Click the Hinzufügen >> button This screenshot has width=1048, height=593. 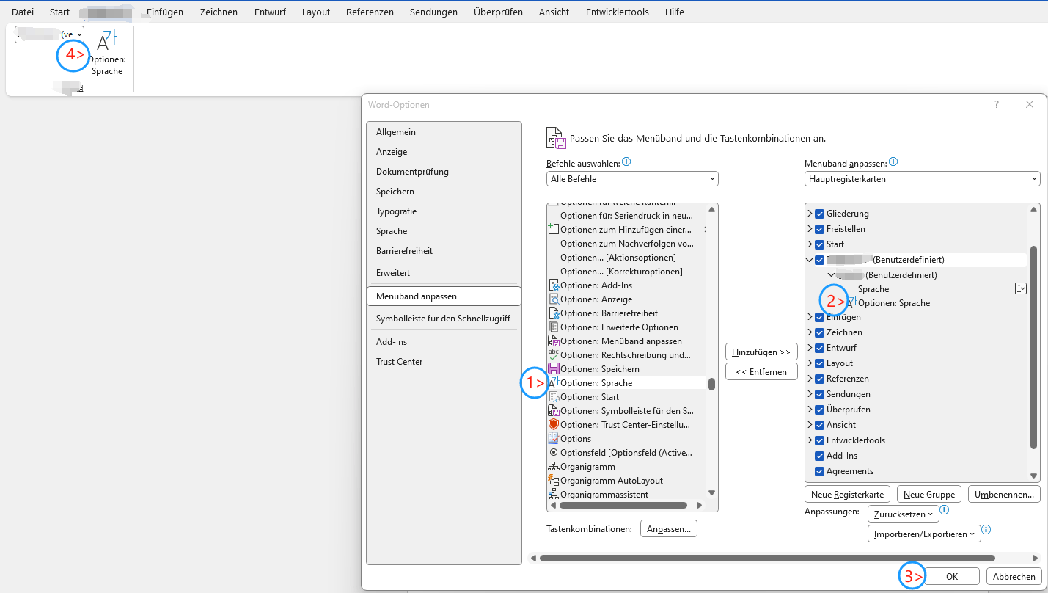(x=761, y=352)
